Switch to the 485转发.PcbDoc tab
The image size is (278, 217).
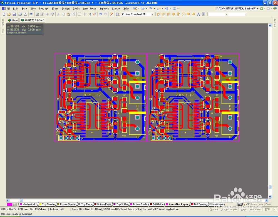pos(32,20)
